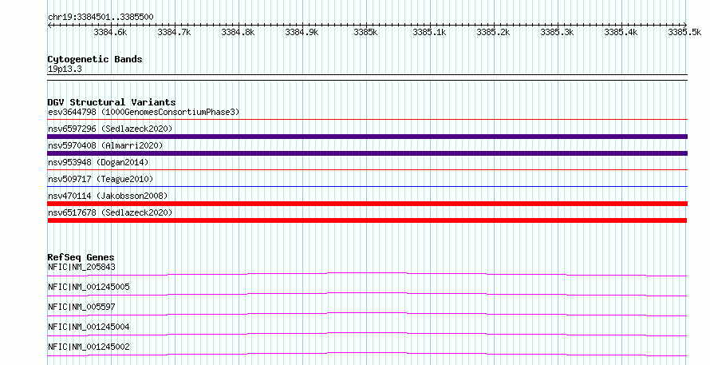Image resolution: width=710 pixels, height=365 pixels.
Task: Click the 3385.5k ruler tick label
Action: click(684, 32)
